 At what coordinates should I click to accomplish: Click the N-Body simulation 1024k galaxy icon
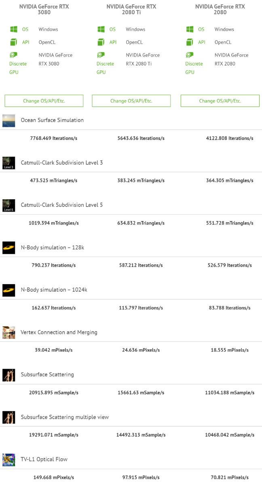pyautogui.click(x=9, y=290)
